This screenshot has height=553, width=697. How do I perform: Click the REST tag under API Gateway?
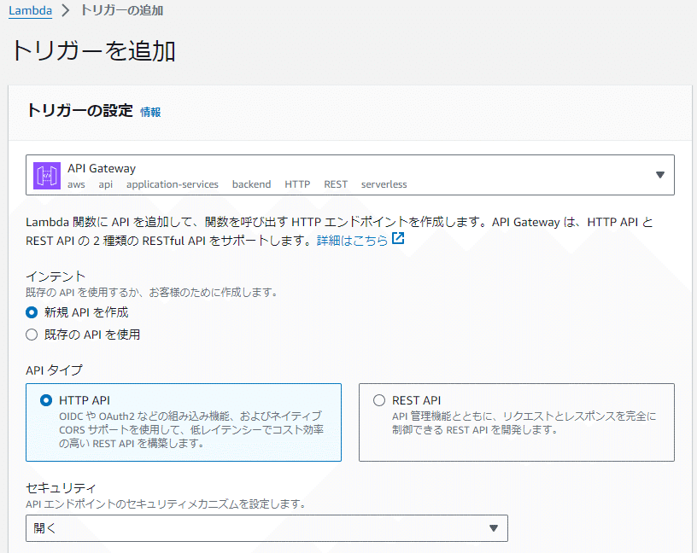pyautogui.click(x=336, y=184)
